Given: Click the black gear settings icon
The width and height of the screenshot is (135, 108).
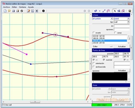Looking at the screenshot, I should [43, 11].
